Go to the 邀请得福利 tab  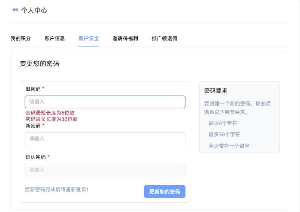[x=125, y=39]
